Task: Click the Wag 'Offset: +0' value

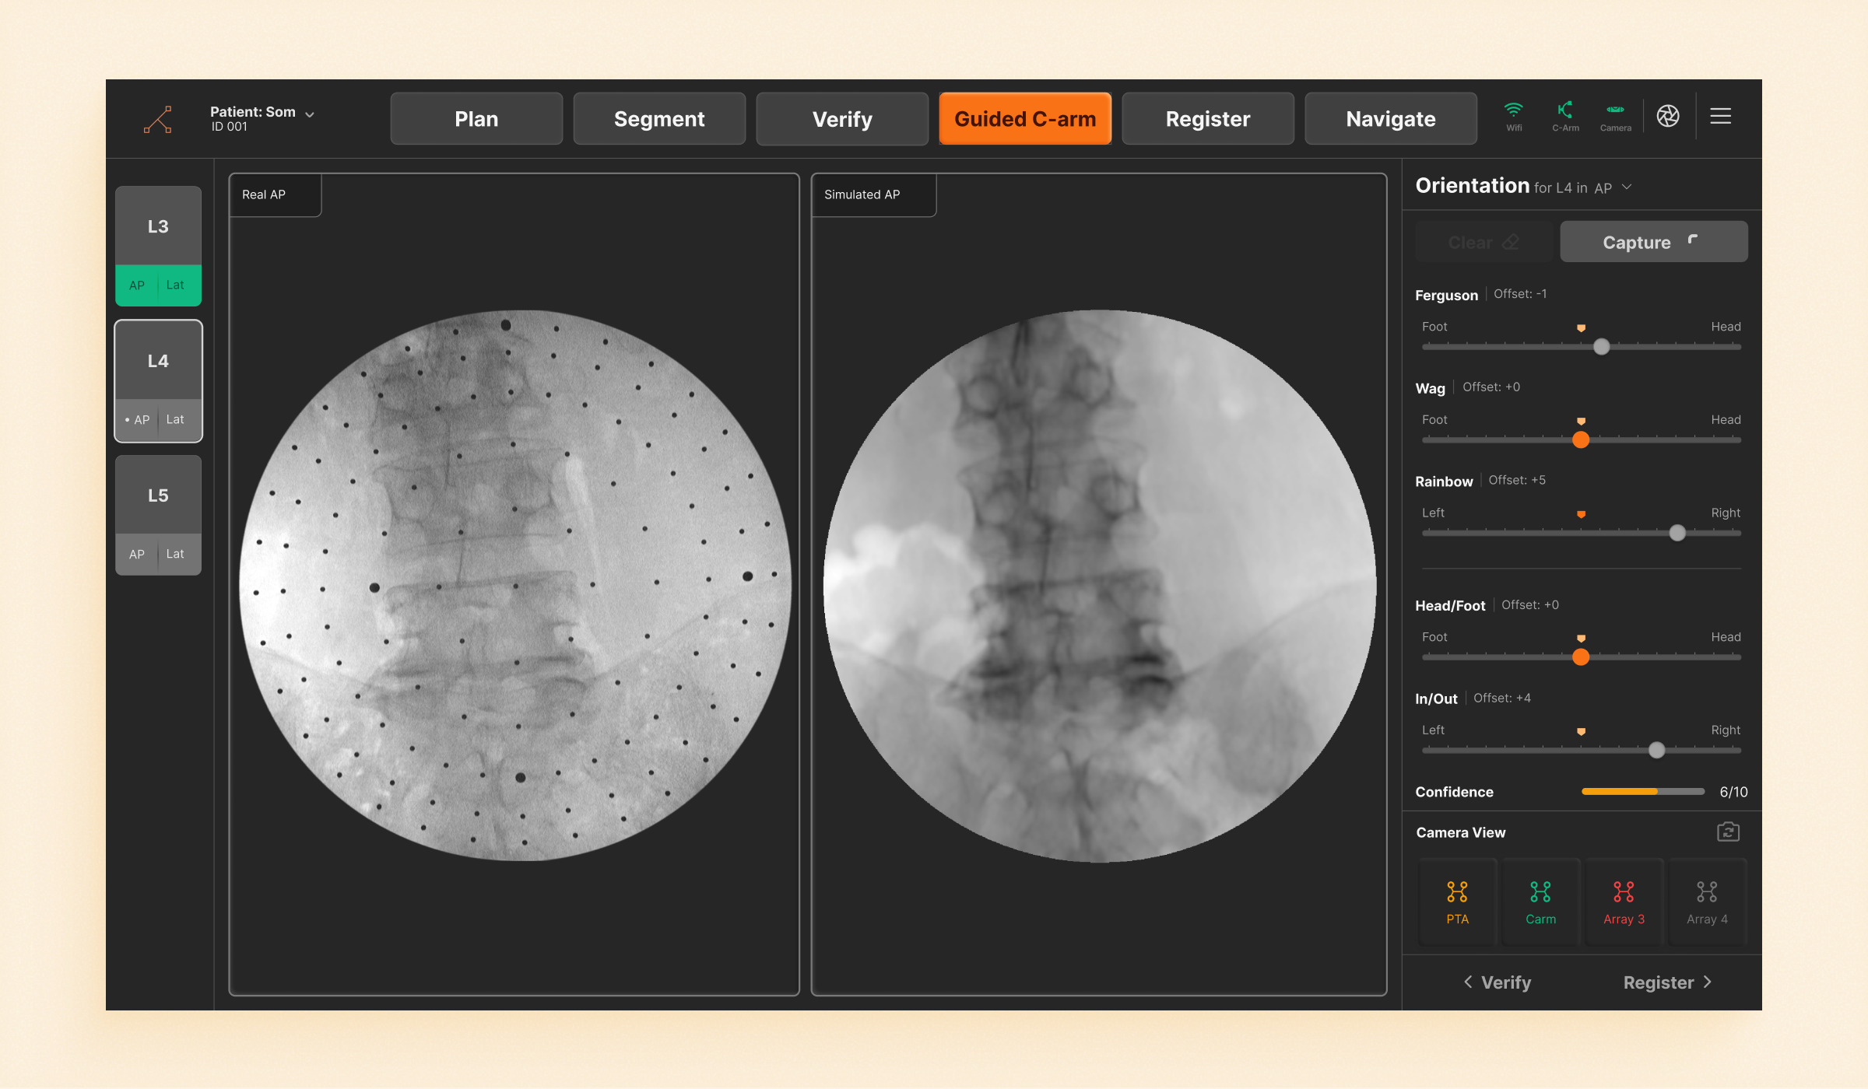Action: (x=1491, y=387)
